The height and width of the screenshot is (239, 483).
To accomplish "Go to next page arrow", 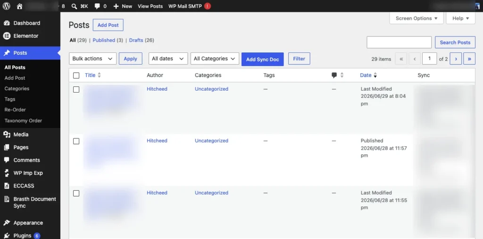I will click(456, 59).
